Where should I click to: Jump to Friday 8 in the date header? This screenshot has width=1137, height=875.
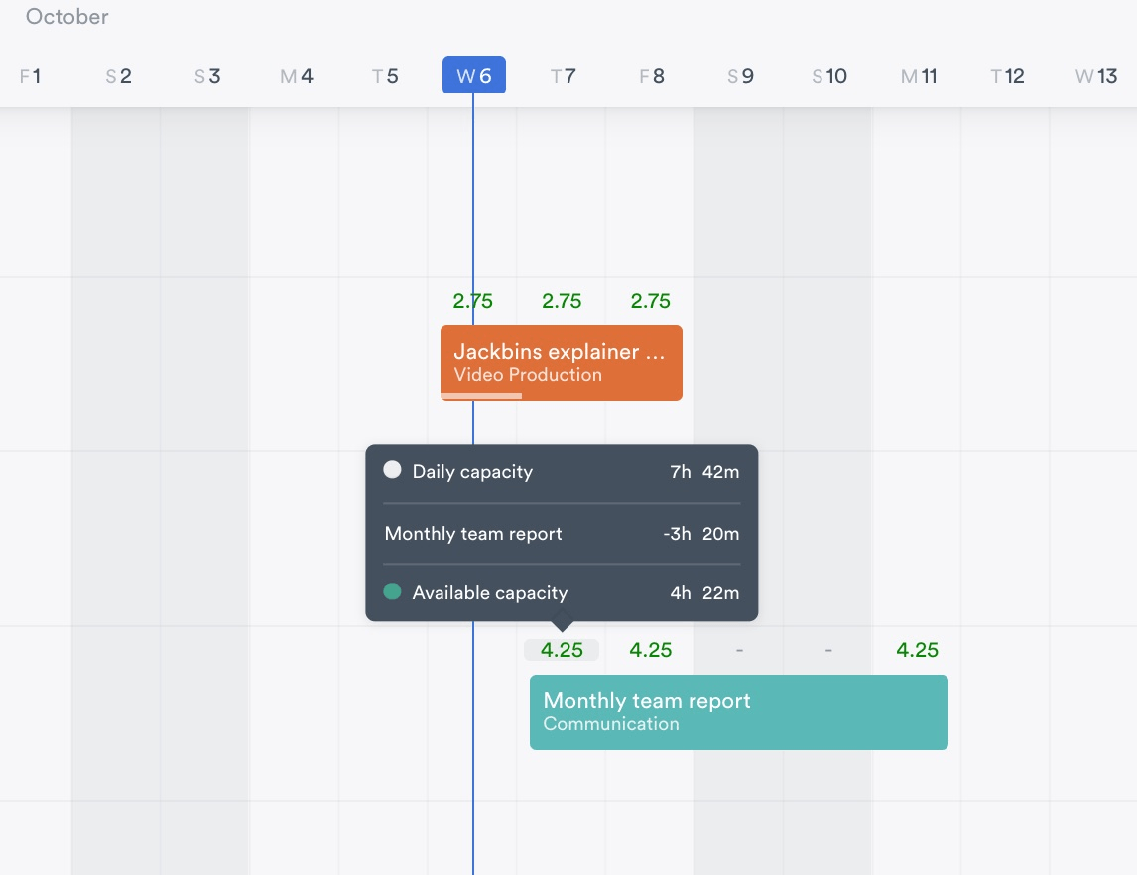651,76
